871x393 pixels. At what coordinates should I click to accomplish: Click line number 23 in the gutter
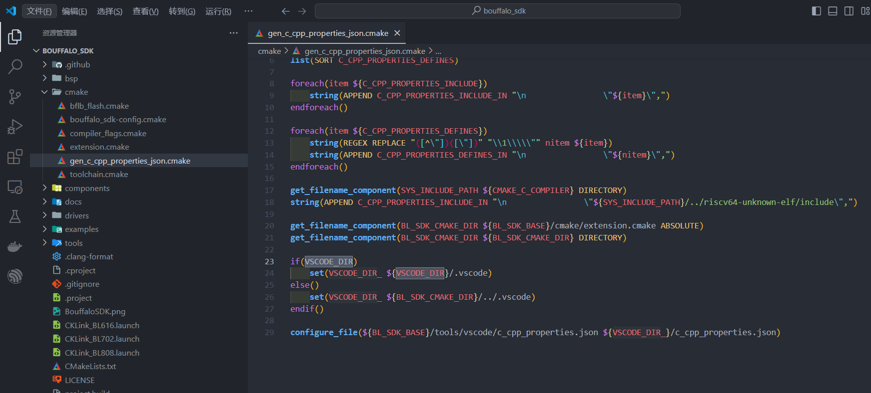(269, 261)
